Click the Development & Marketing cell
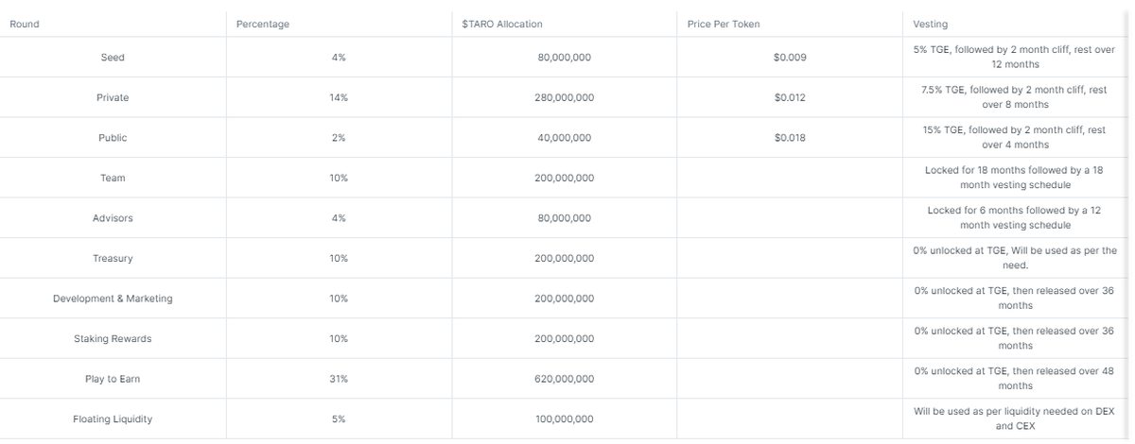 click(113, 299)
